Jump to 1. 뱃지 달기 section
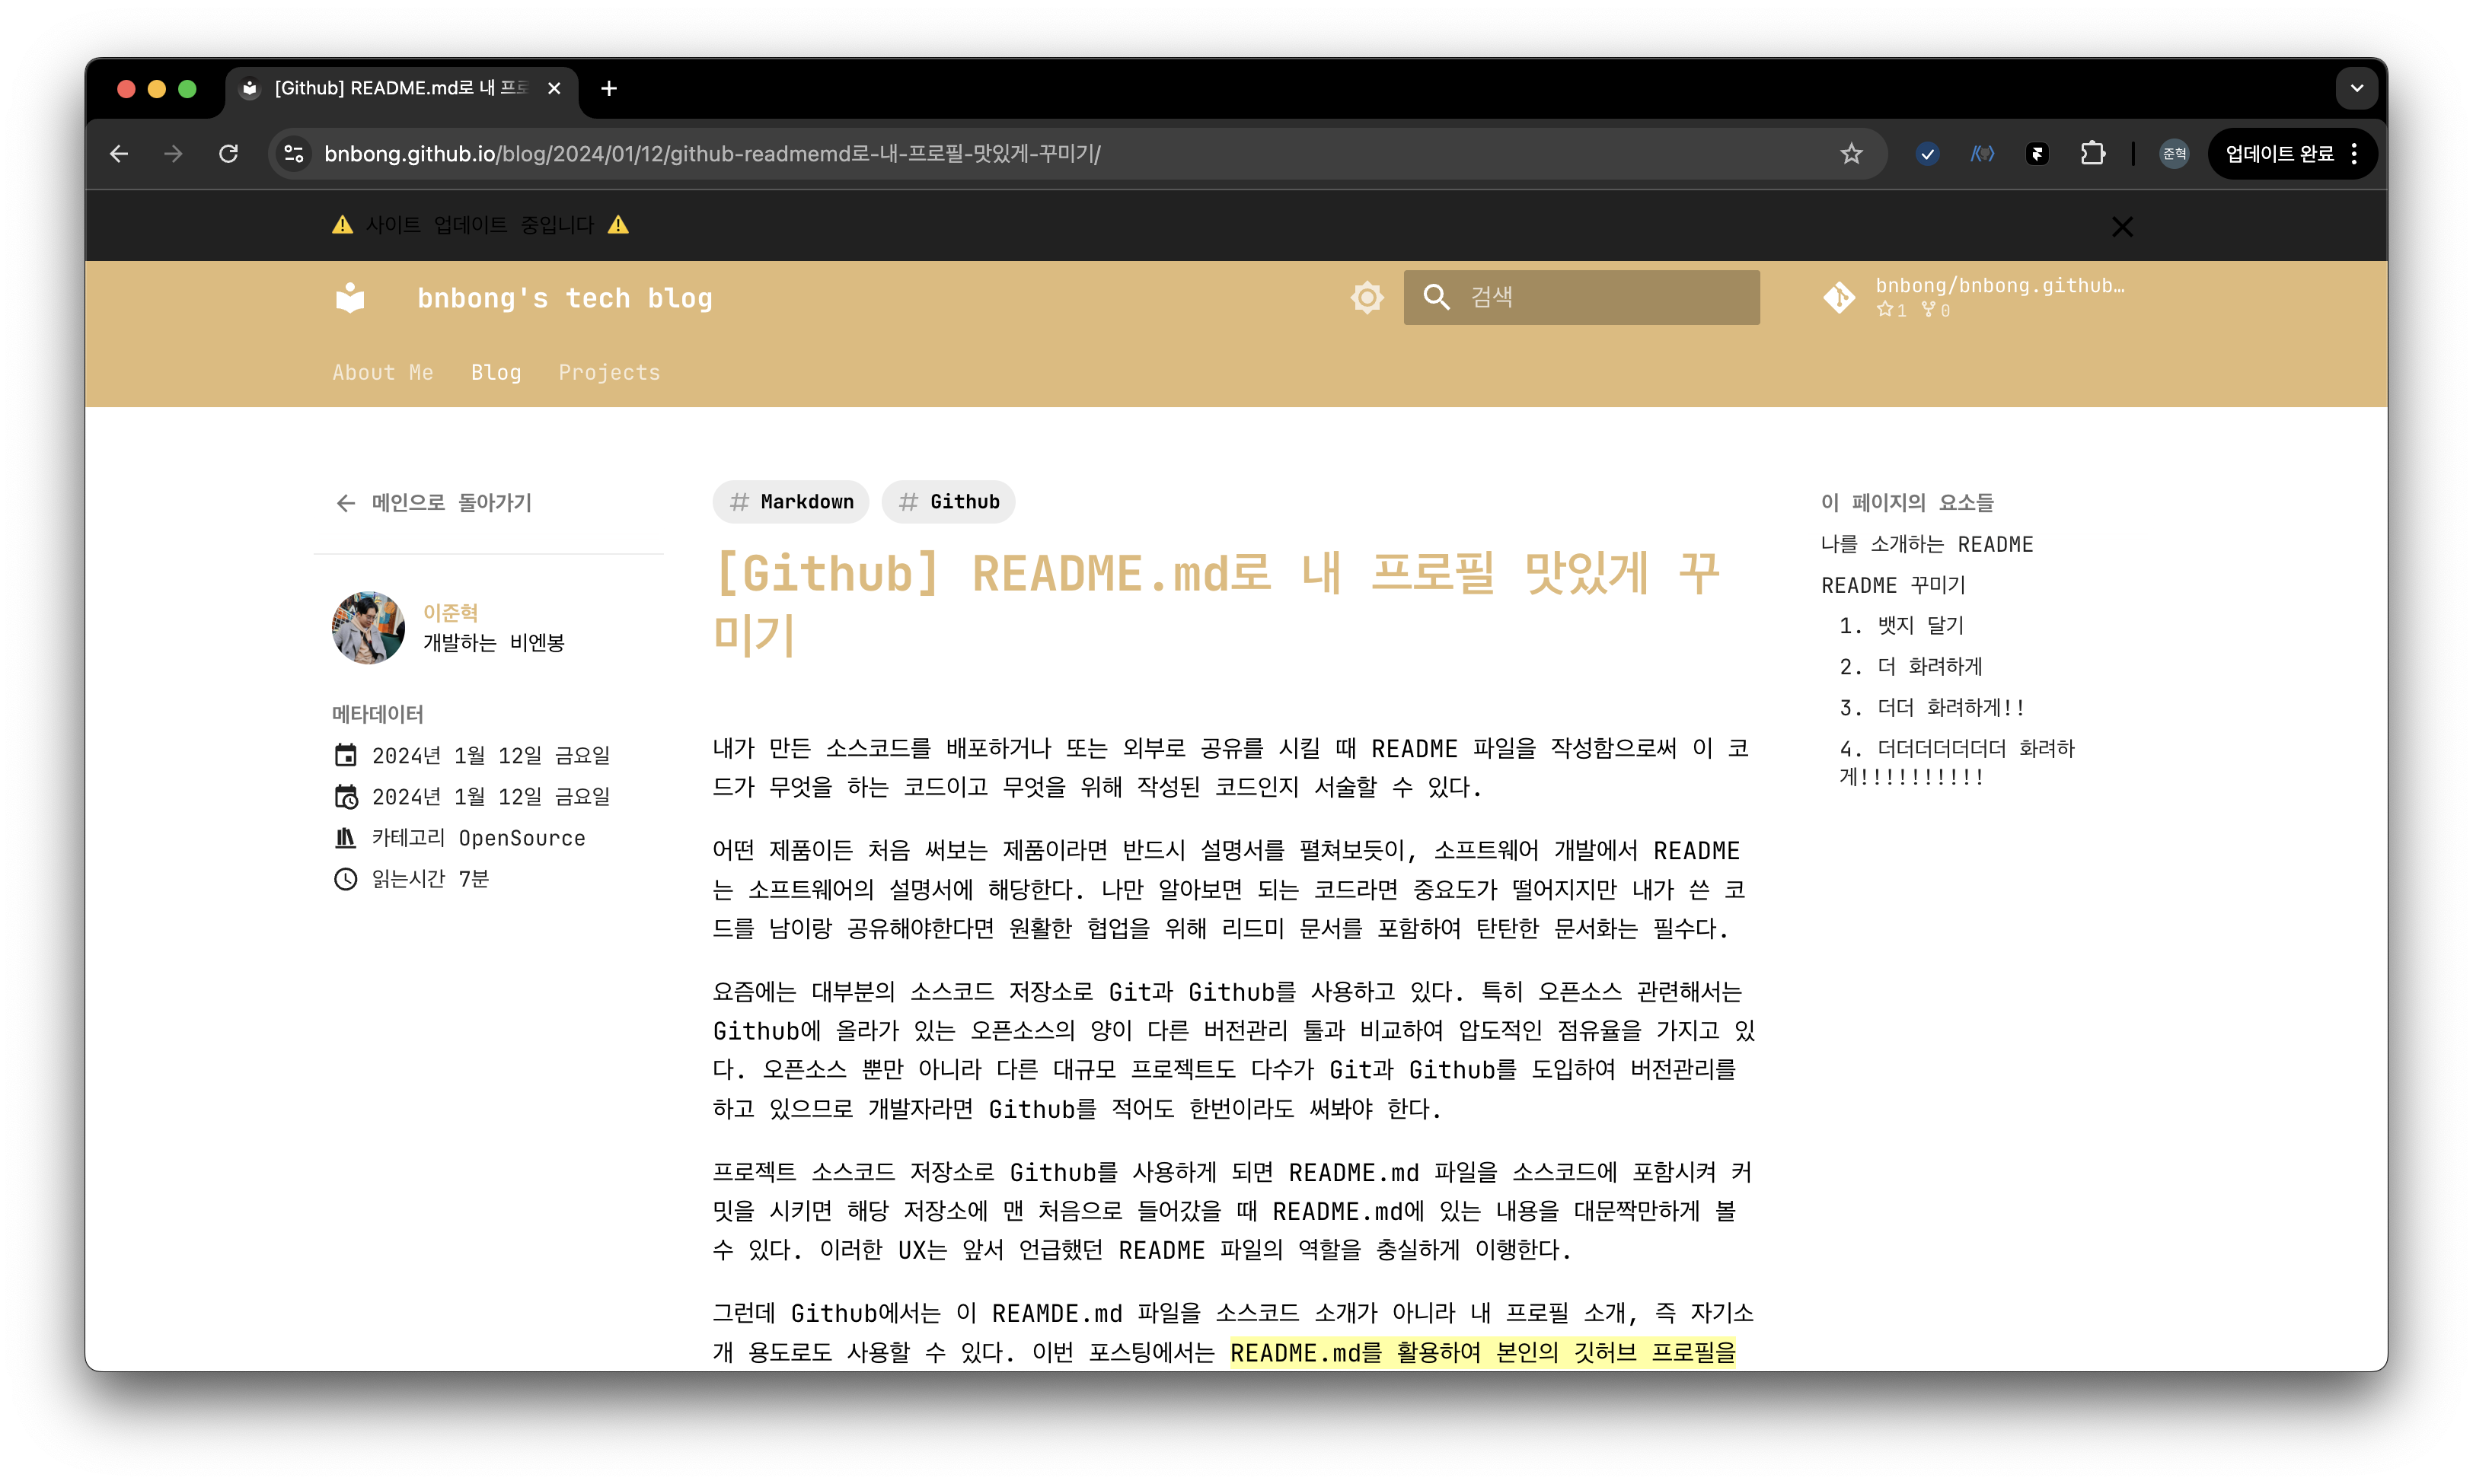2473x1484 pixels. (1902, 626)
